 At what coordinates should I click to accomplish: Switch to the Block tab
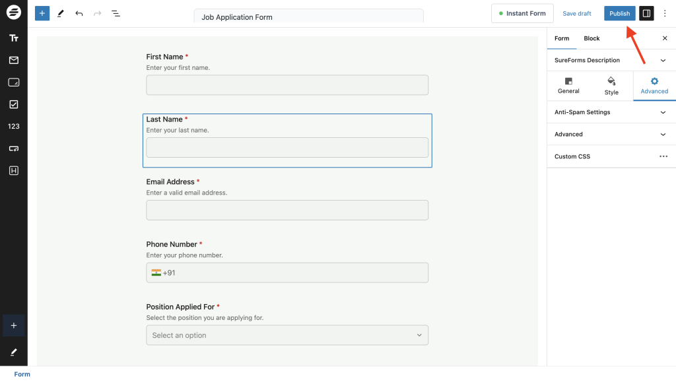[591, 38]
